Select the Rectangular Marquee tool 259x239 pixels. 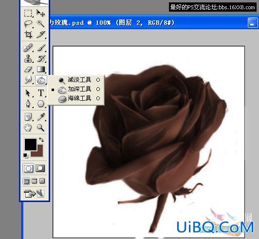[x=28, y=13]
